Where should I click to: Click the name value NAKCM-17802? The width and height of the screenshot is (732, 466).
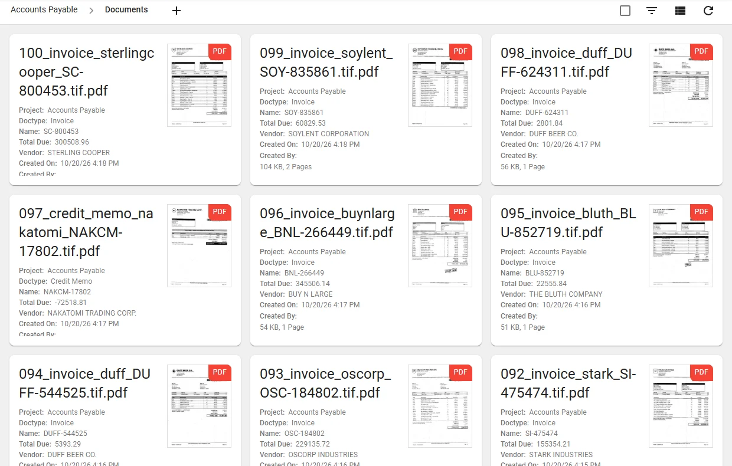[x=67, y=292]
